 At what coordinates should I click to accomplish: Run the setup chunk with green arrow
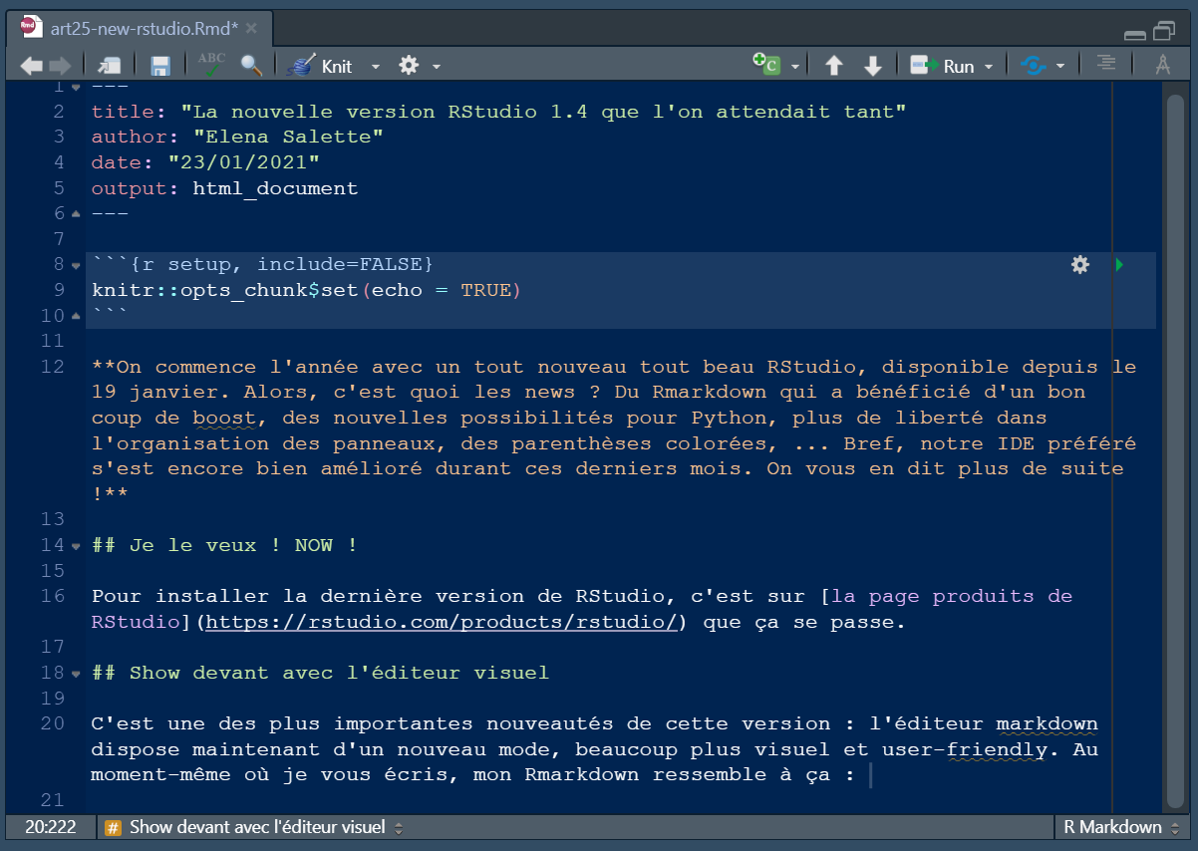click(x=1119, y=265)
